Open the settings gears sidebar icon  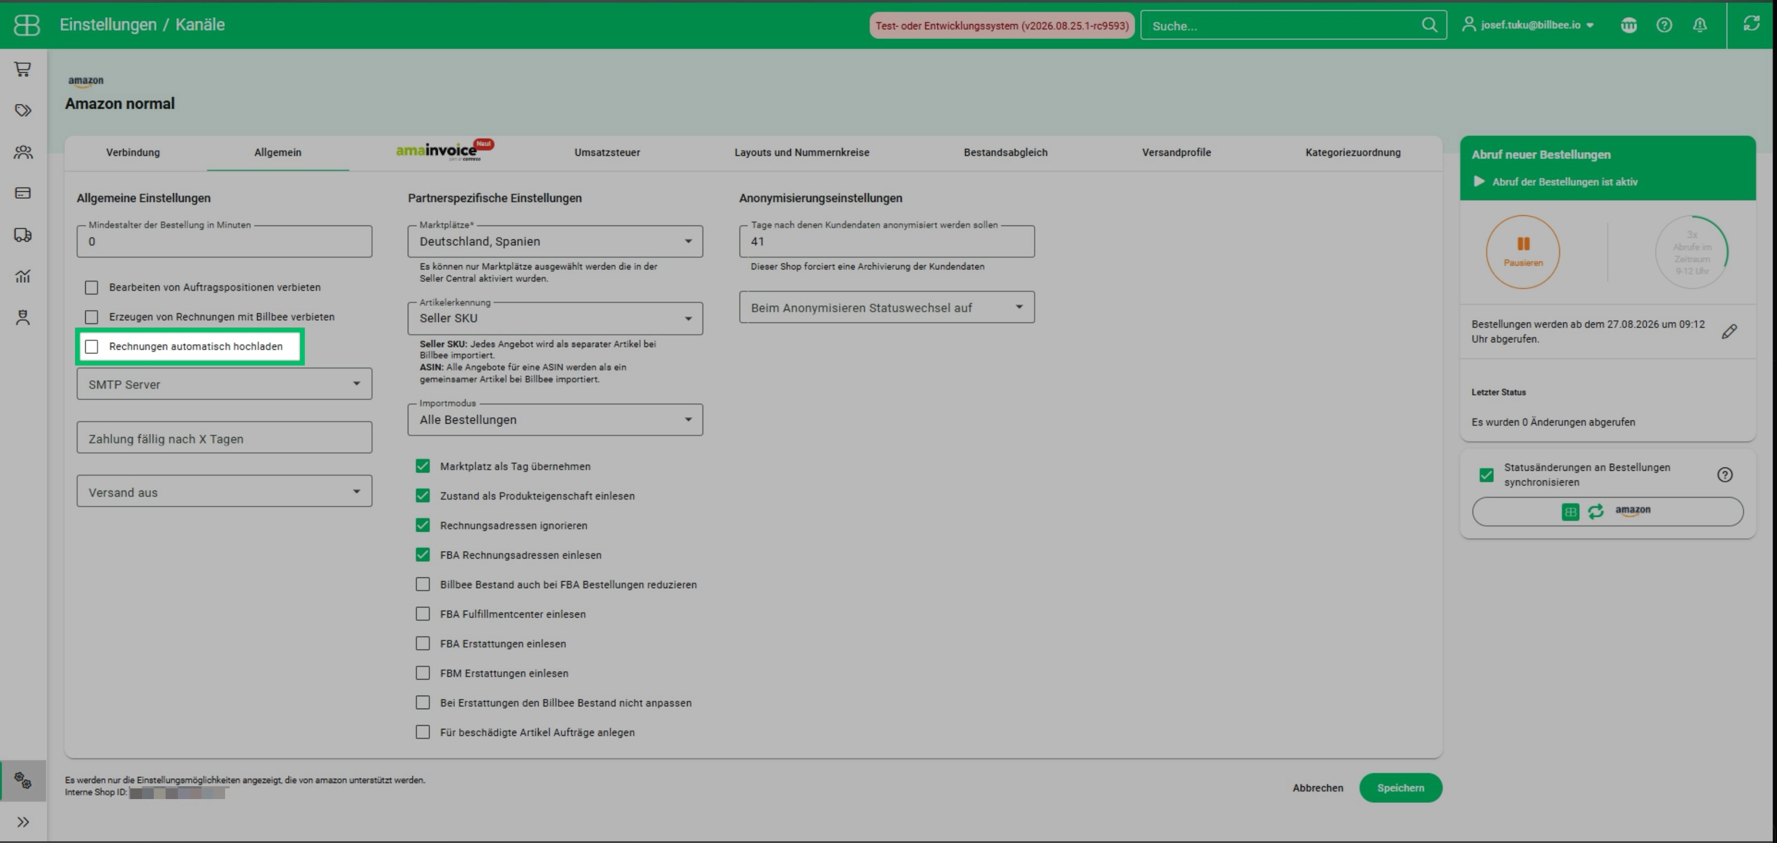[23, 780]
